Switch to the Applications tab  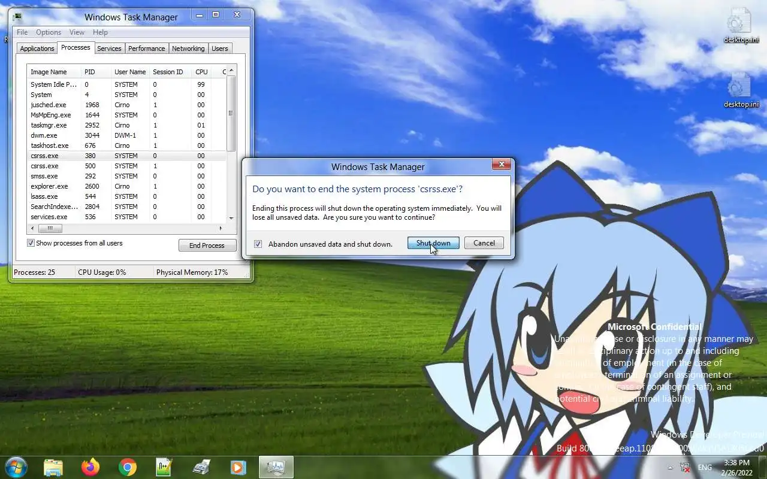tap(37, 48)
